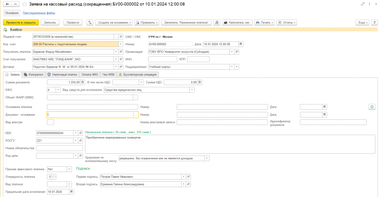The height and width of the screenshot is (197, 382).
Task: Open Код цели record icon
Action: click(x=81, y=156)
